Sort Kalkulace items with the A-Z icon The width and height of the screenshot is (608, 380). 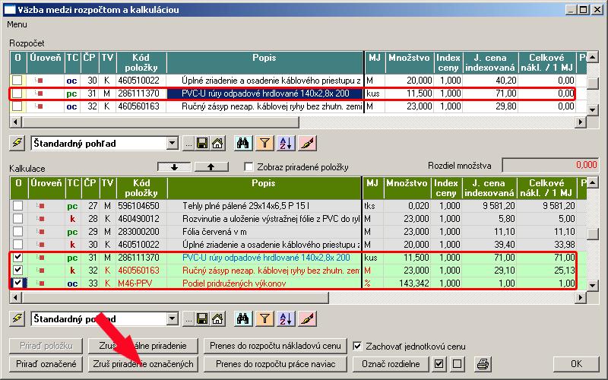286,319
